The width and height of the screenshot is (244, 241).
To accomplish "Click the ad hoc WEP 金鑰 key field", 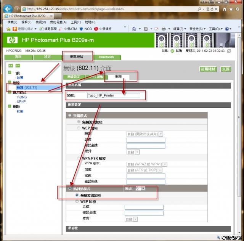I will click(x=144, y=207).
